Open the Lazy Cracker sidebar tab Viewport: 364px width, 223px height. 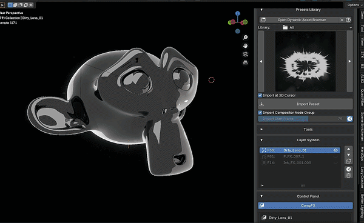[x=362, y=178]
